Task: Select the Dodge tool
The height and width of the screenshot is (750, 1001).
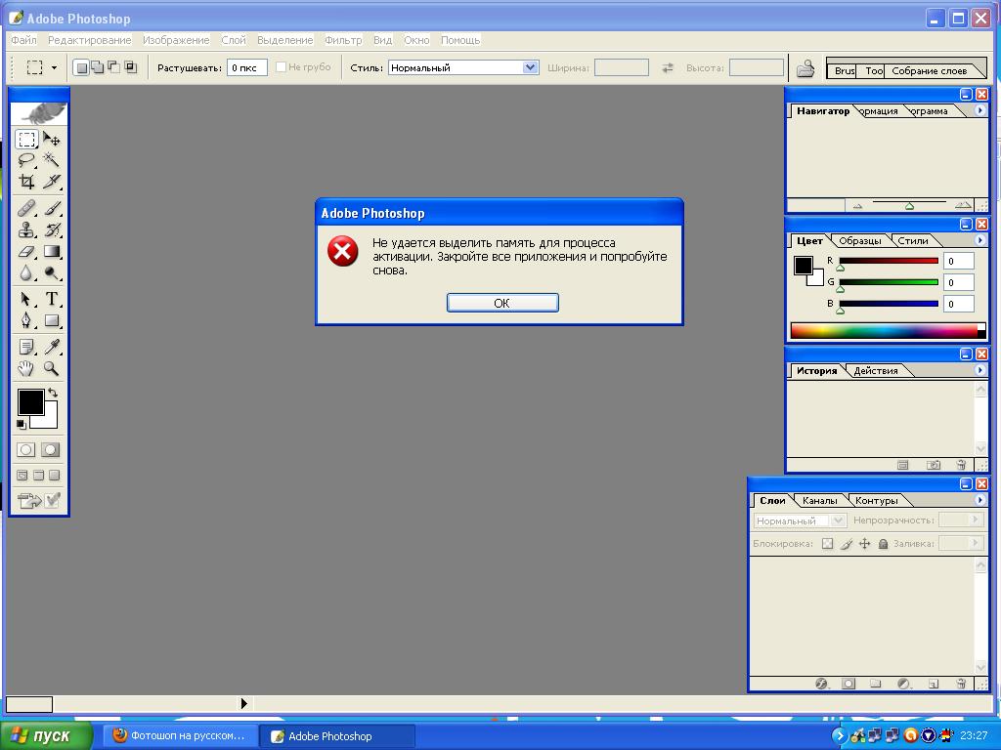Action: pyautogui.click(x=52, y=273)
